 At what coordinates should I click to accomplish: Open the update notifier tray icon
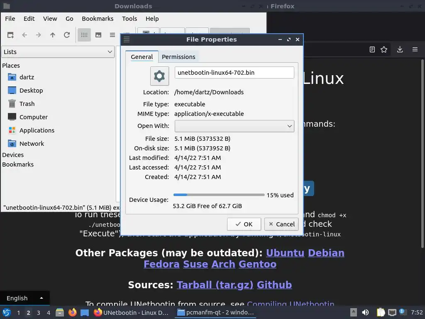(x=403, y=312)
